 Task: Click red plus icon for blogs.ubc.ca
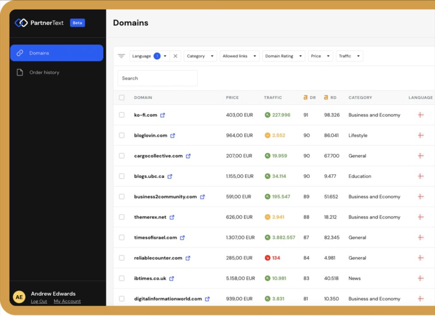[x=421, y=176]
